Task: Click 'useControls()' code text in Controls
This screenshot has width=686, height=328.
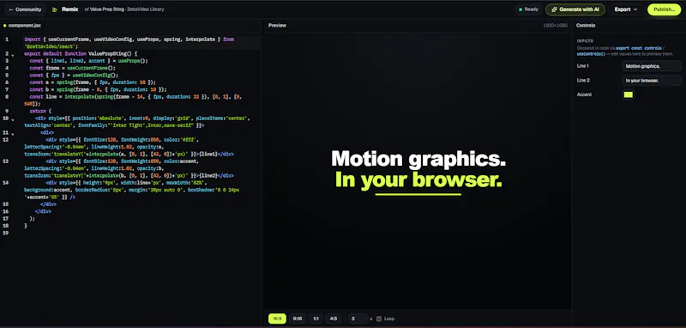Action: [591, 54]
